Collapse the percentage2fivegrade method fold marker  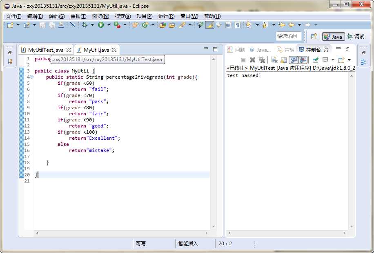pyautogui.click(x=32, y=77)
